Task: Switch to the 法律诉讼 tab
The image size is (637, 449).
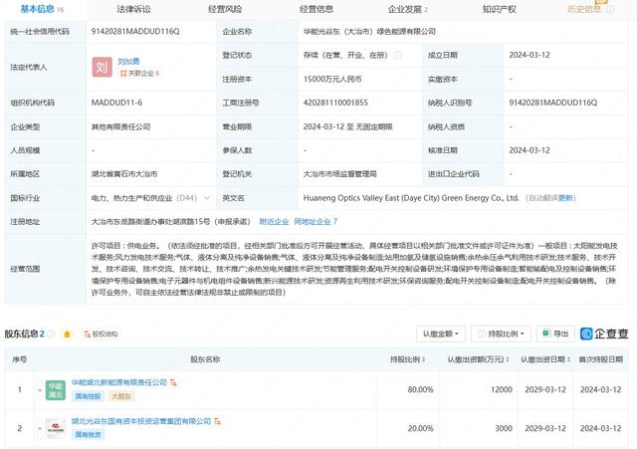Action: pyautogui.click(x=133, y=9)
